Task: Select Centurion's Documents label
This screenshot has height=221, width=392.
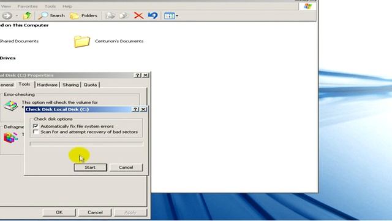Action: coord(119,41)
